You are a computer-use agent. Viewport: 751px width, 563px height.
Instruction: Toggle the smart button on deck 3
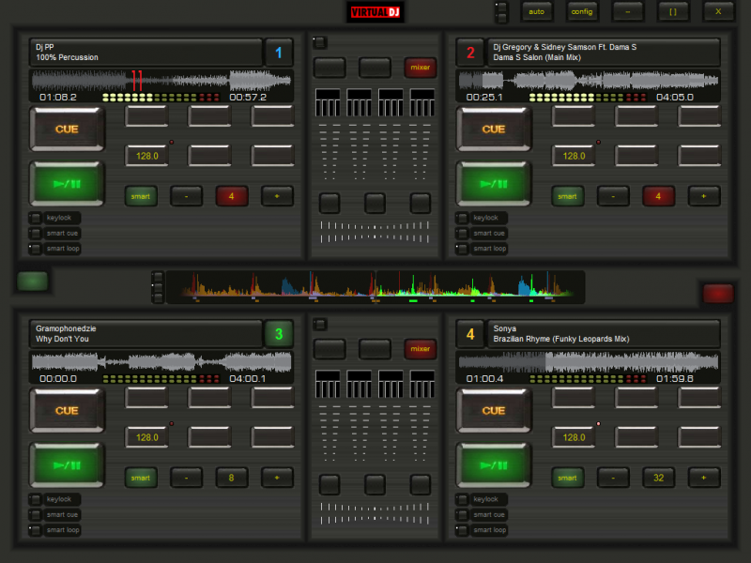point(141,478)
